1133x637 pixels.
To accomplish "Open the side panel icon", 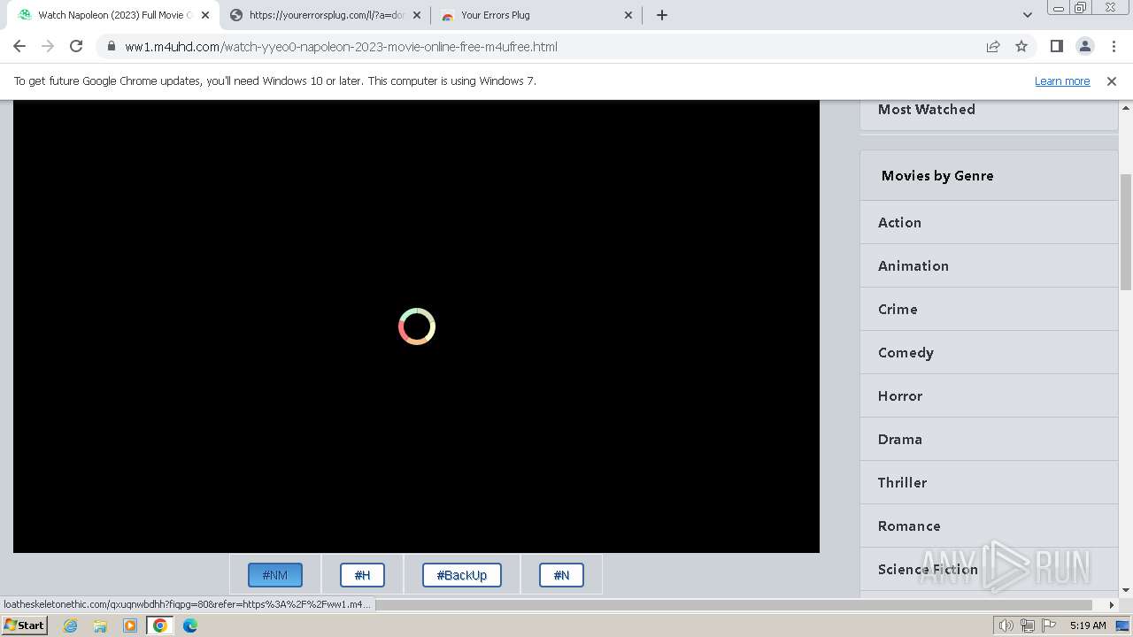I will pos(1056,46).
